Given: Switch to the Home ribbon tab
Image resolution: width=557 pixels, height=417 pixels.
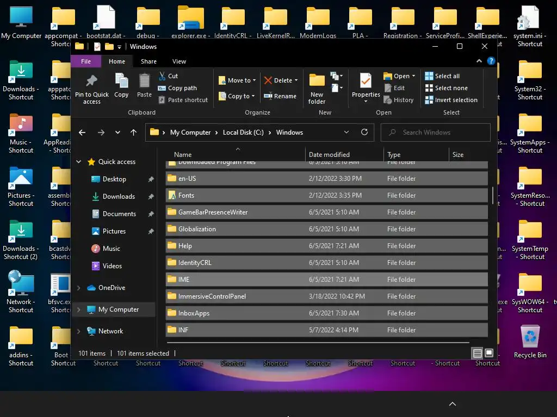Looking at the screenshot, I should 117,61.
